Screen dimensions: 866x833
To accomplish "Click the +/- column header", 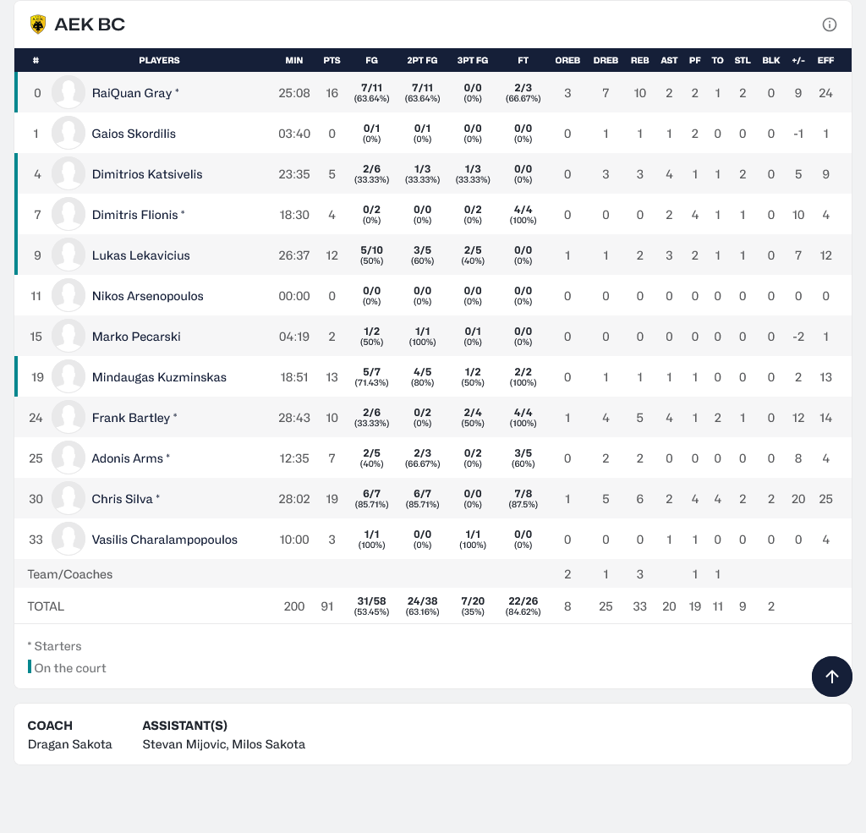I will (x=797, y=61).
